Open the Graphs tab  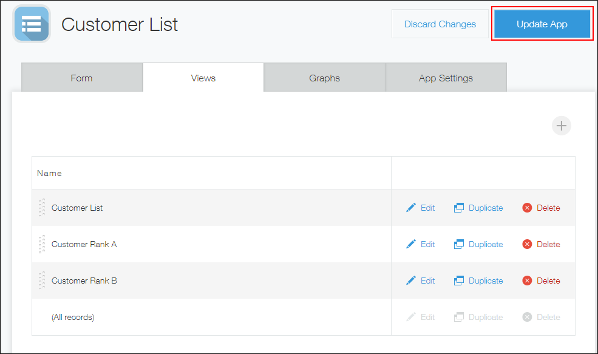coord(324,78)
